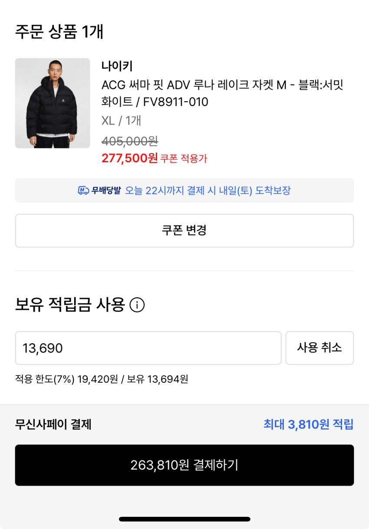Tap the 최대 3,810원 적립 link
Screen dimensions: 369x529
point(308,424)
